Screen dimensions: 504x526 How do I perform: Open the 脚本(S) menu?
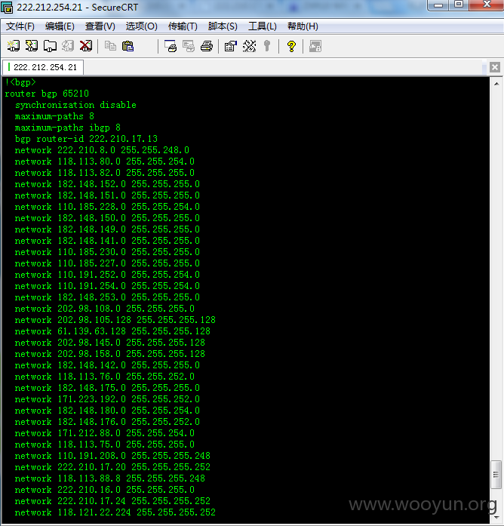click(x=223, y=26)
